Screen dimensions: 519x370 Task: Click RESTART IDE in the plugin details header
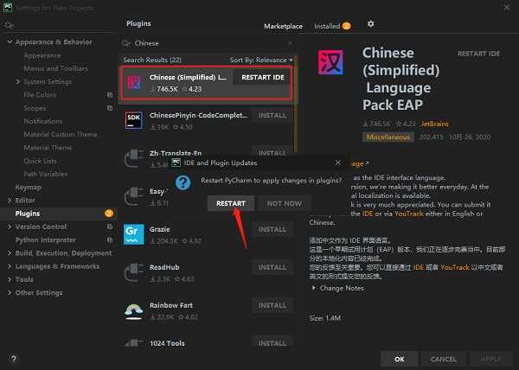pyautogui.click(x=478, y=54)
